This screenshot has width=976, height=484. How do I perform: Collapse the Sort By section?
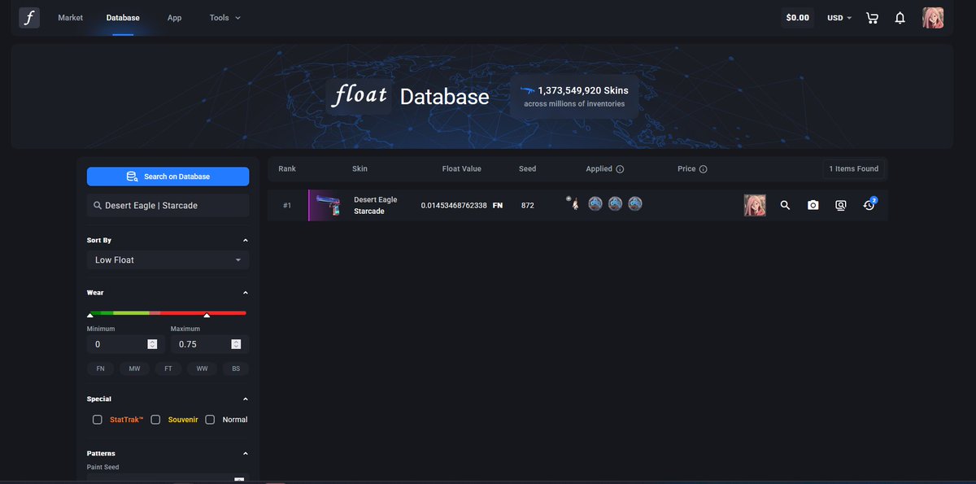point(246,241)
